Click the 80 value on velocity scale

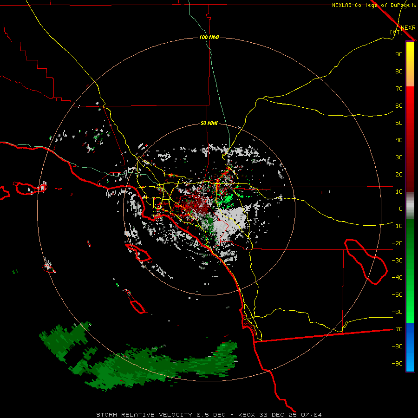[x=399, y=72]
